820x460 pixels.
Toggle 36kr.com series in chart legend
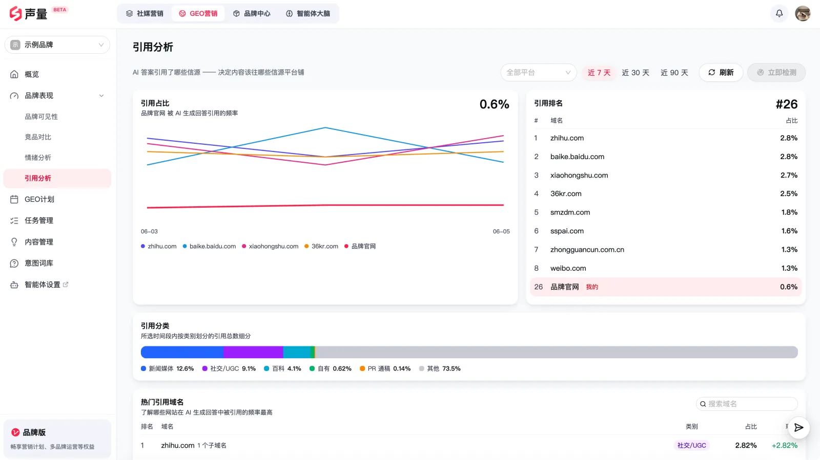coord(321,247)
